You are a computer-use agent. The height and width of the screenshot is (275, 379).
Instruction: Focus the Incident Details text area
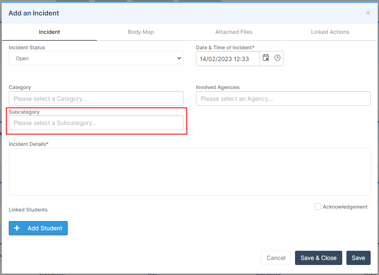(190, 172)
